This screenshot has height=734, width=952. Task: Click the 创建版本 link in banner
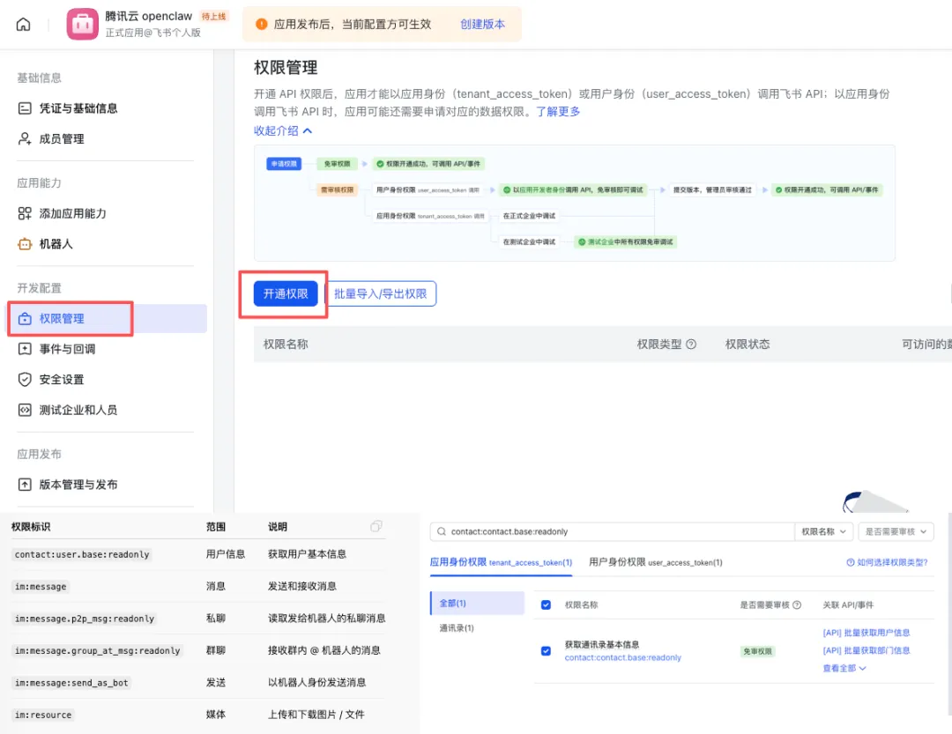tap(482, 25)
